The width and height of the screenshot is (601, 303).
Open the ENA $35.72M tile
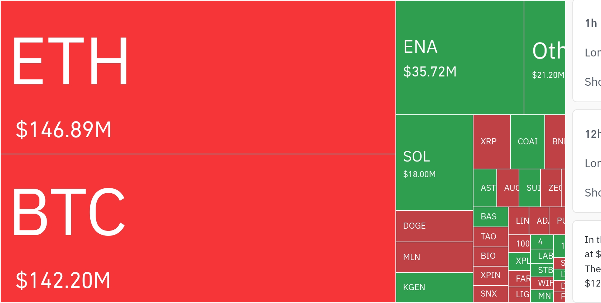point(460,58)
